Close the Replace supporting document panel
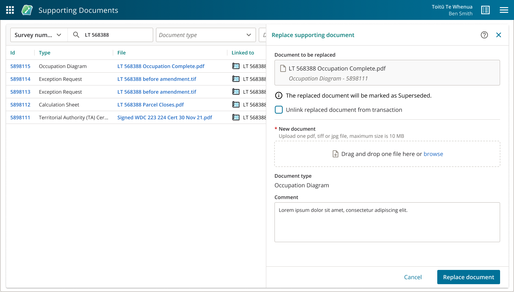Viewport: 514px width, 292px height. (x=499, y=35)
